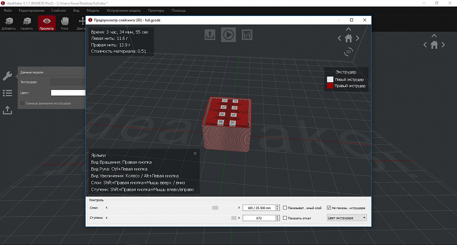Click the save gcode floppy icon
457x245 pixels.
click(247, 35)
